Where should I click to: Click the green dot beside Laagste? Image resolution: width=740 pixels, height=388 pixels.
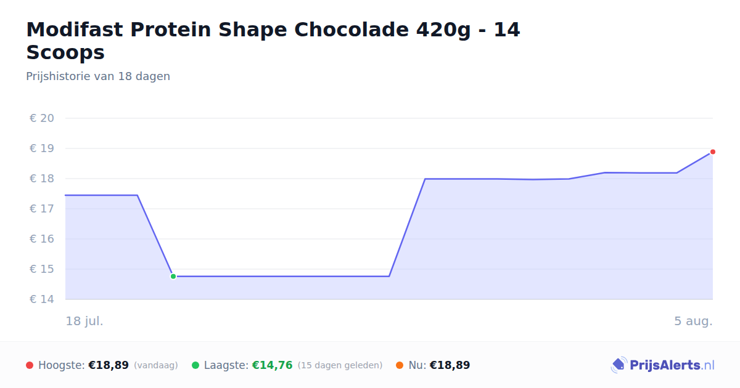195,365
